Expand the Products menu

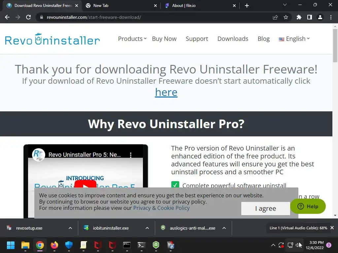[132, 39]
